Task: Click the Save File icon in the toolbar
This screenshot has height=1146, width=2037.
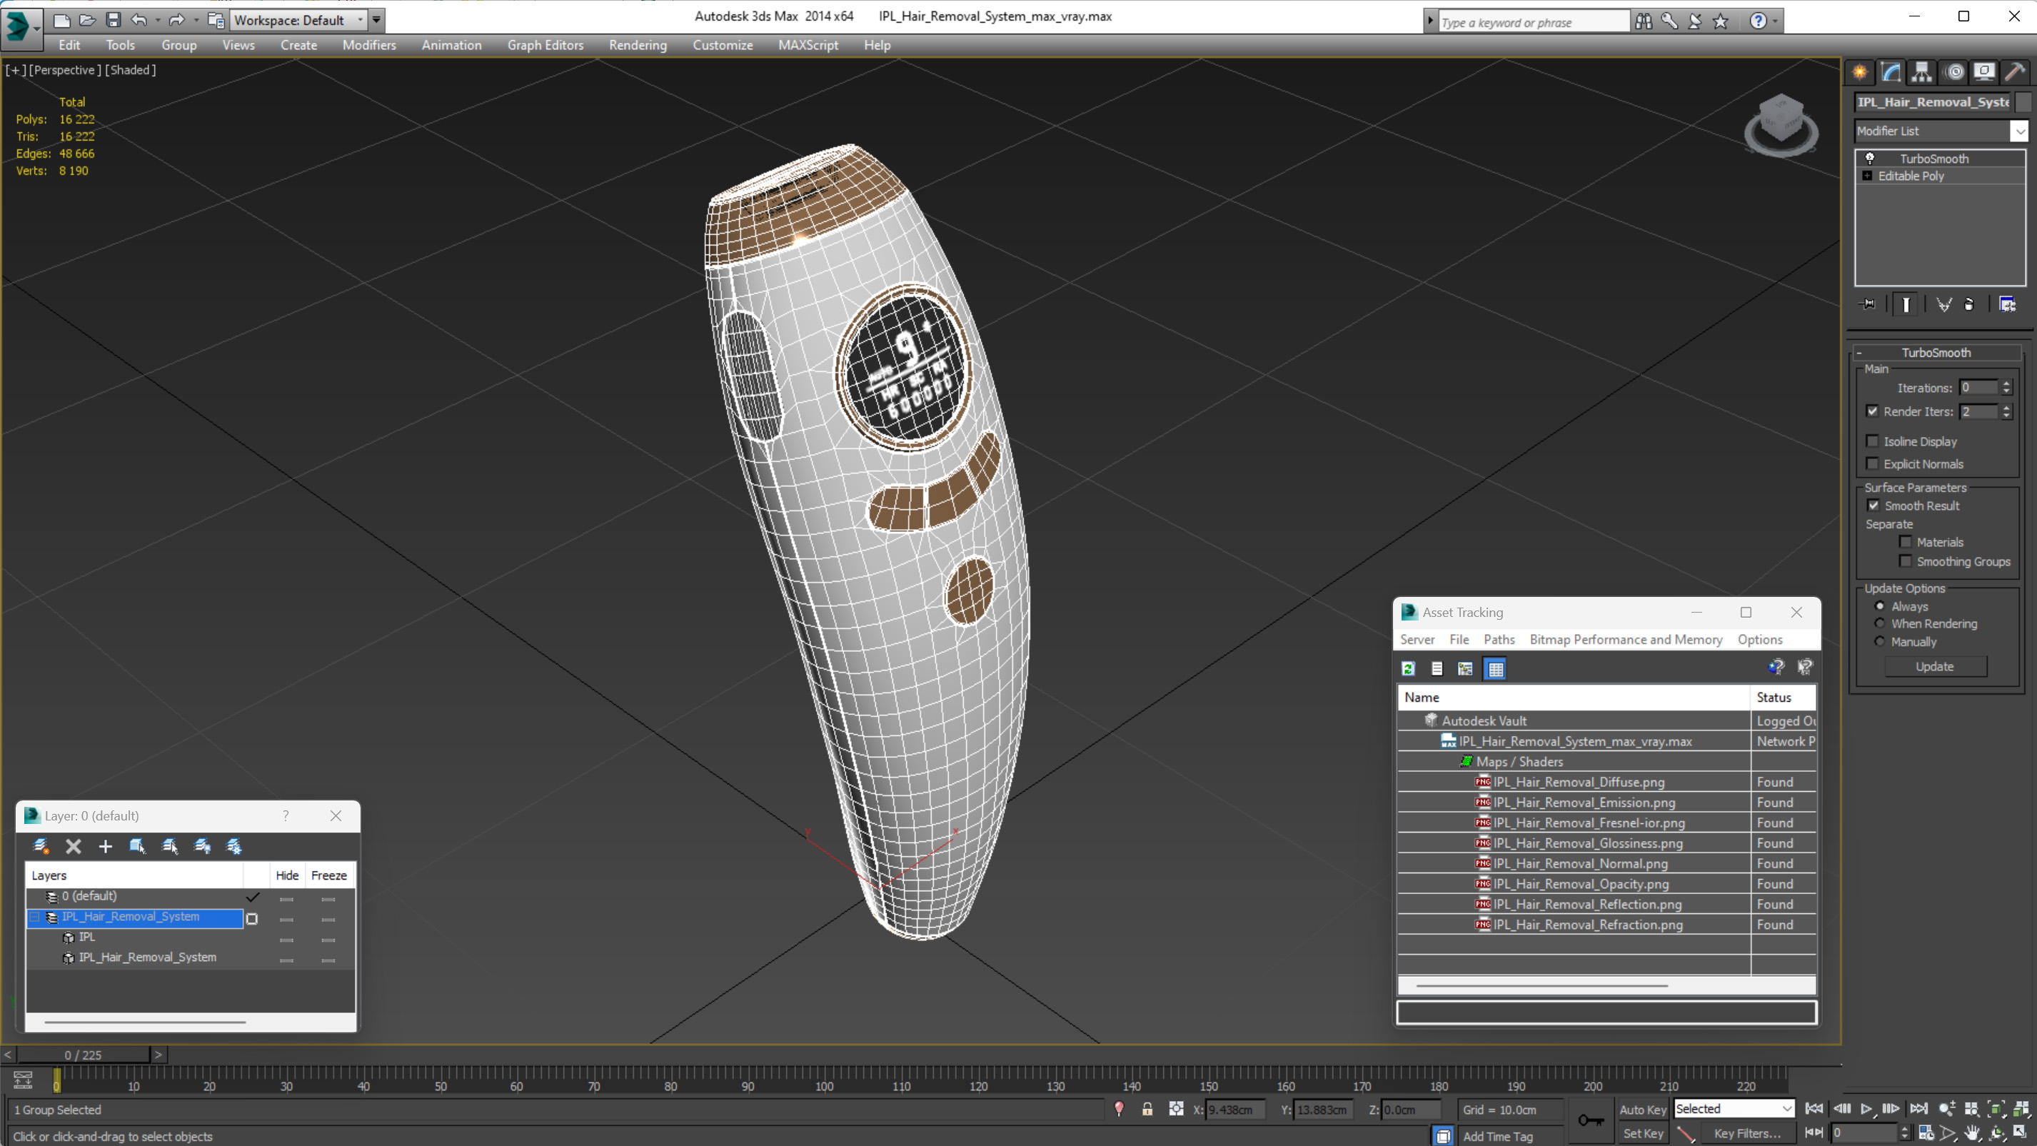Action: point(113,20)
